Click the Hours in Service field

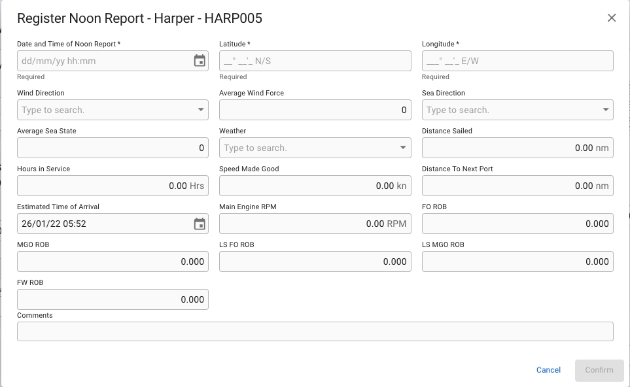click(113, 186)
